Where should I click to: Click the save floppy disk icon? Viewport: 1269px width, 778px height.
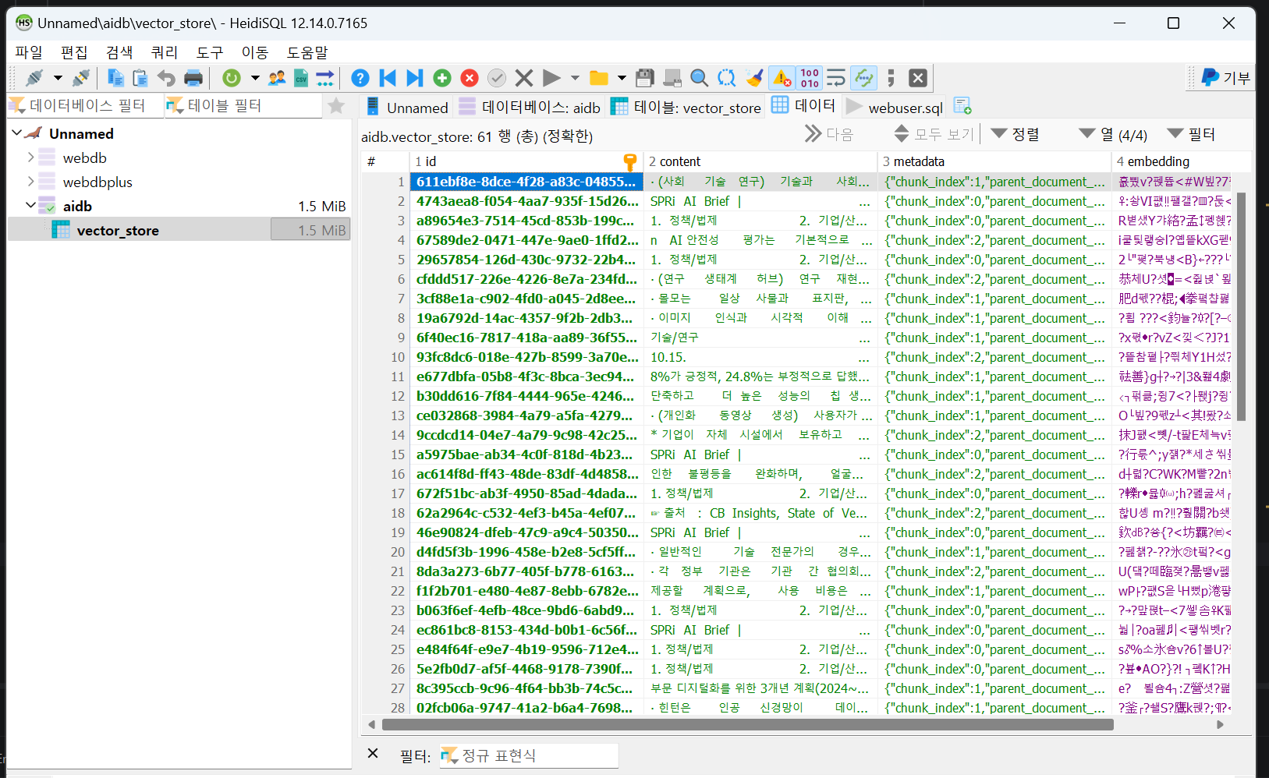pyautogui.click(x=645, y=78)
